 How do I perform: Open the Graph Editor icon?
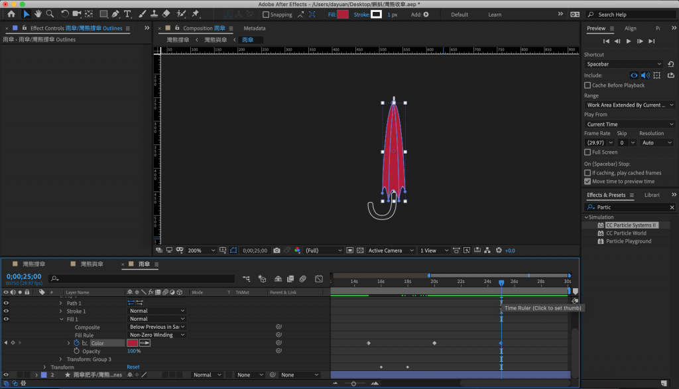(x=319, y=279)
